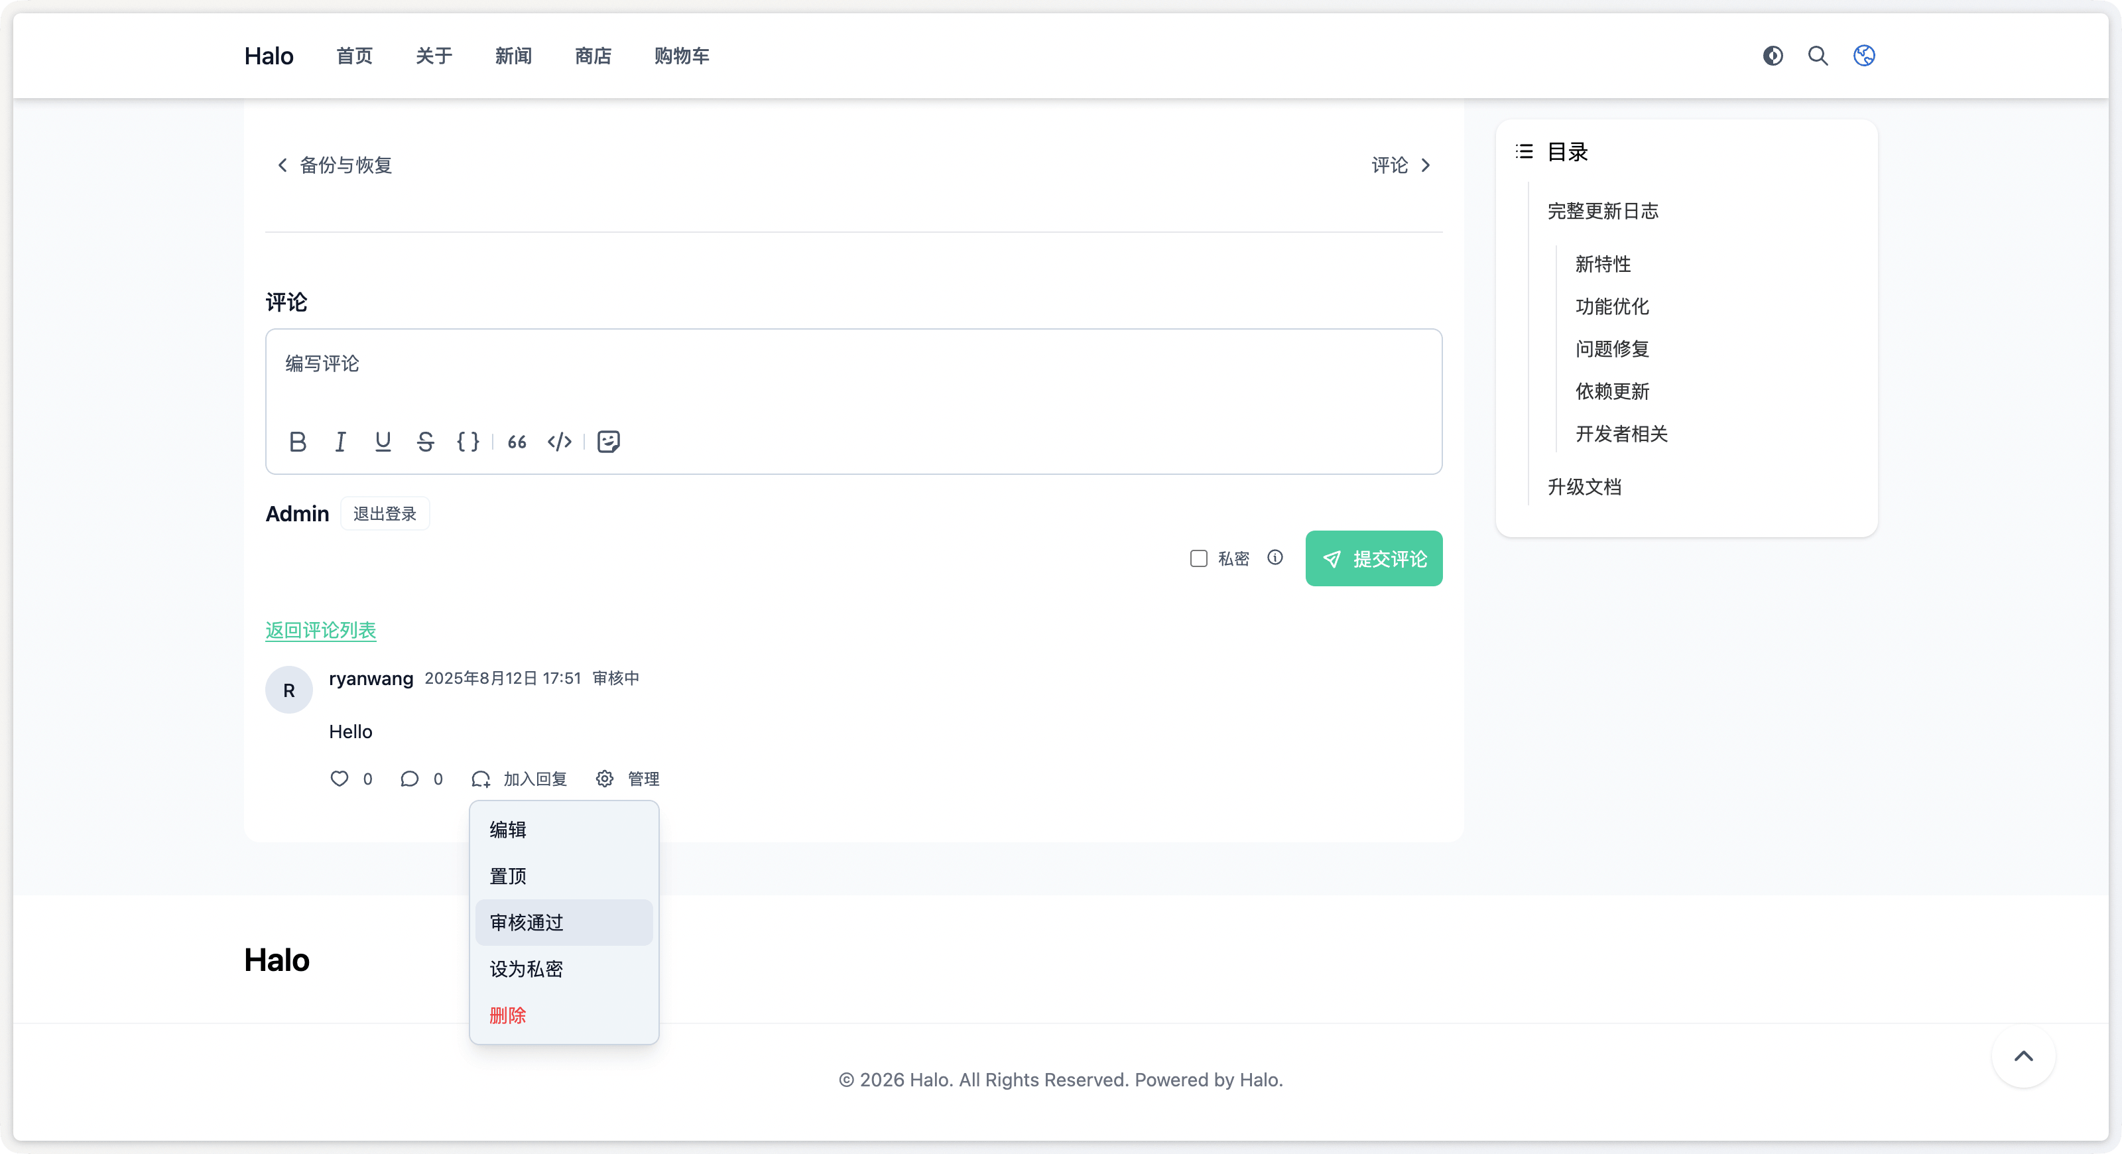Open 购物车 in the navigation bar

[x=681, y=55]
